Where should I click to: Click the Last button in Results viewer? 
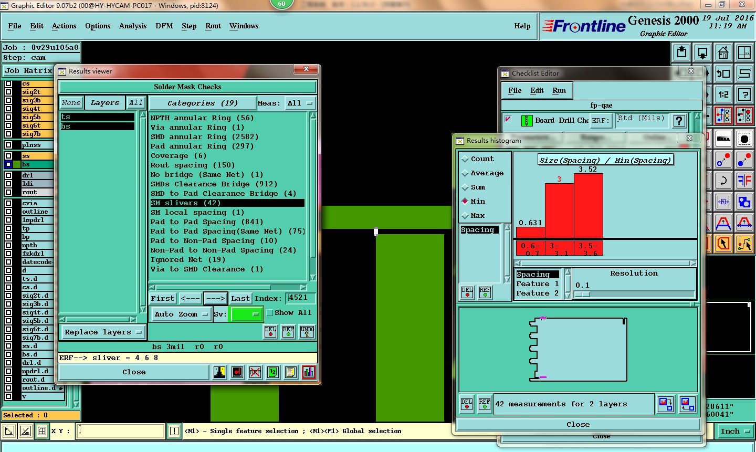[x=240, y=298]
